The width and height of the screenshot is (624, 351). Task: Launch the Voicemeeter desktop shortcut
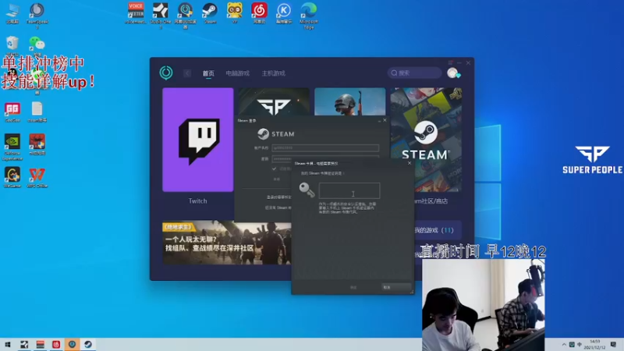[x=136, y=12]
